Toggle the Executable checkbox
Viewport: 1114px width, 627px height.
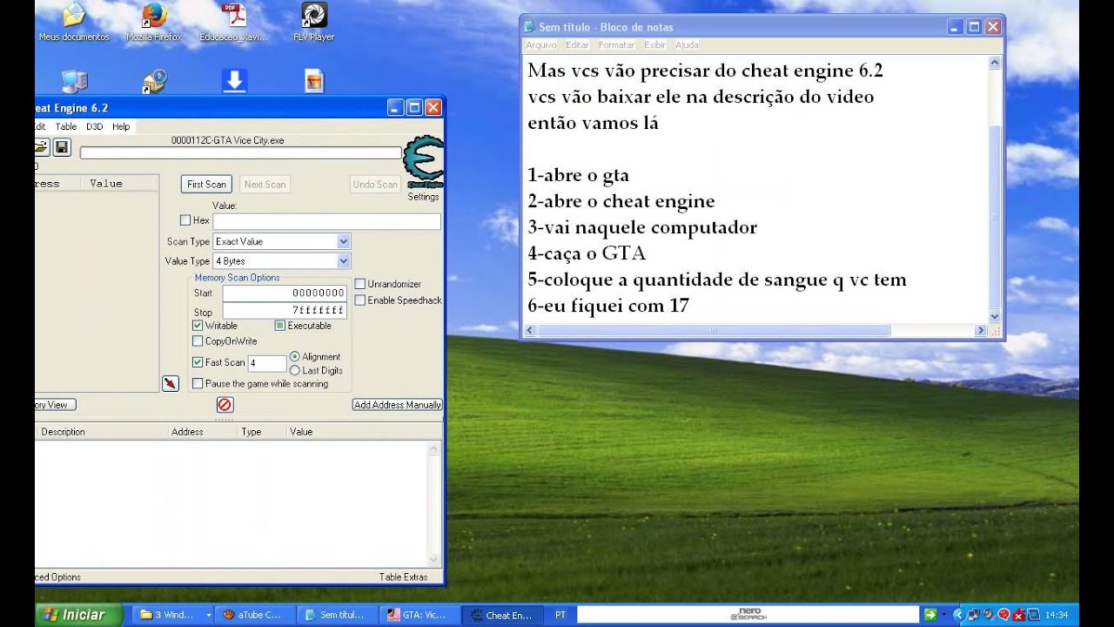pos(280,326)
